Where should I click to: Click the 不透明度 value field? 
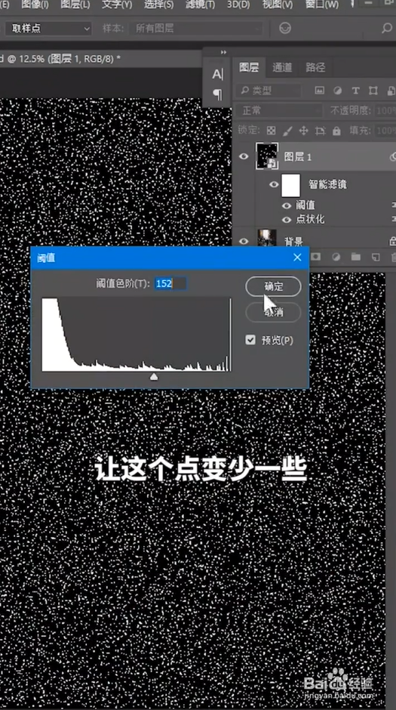[385, 110]
